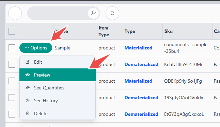Open Dematerialized link for 19SpJyOAoOVuldx
Image resolution: width=220 pixels, height=127 pixels.
141,98
